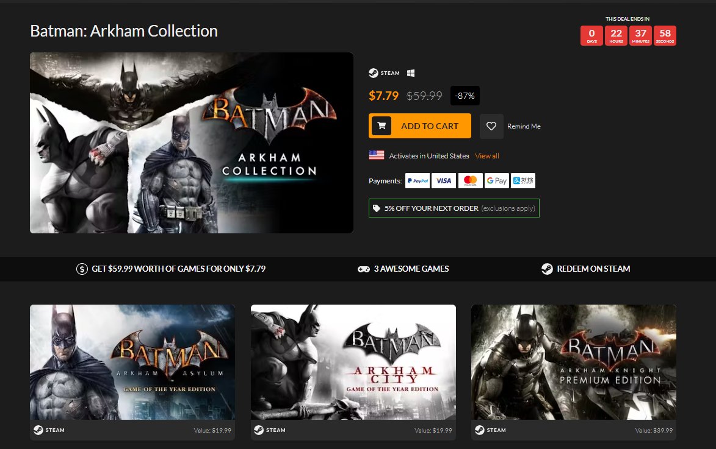This screenshot has height=449, width=716.
Task: Open the View all activation regions link
Action: coord(486,156)
